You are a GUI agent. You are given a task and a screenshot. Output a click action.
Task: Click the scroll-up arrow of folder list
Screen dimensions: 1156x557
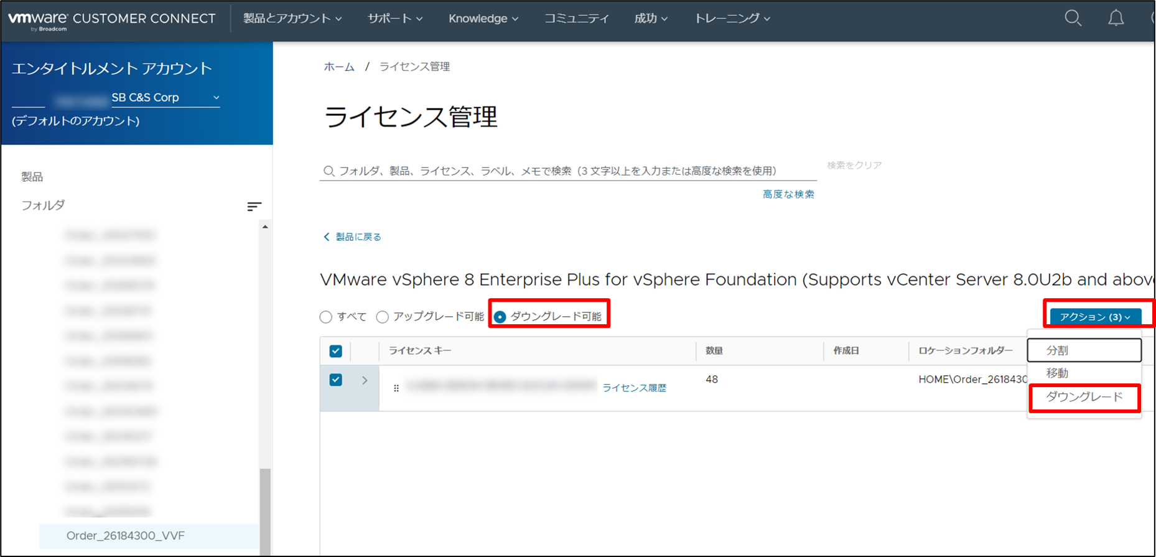tap(265, 227)
